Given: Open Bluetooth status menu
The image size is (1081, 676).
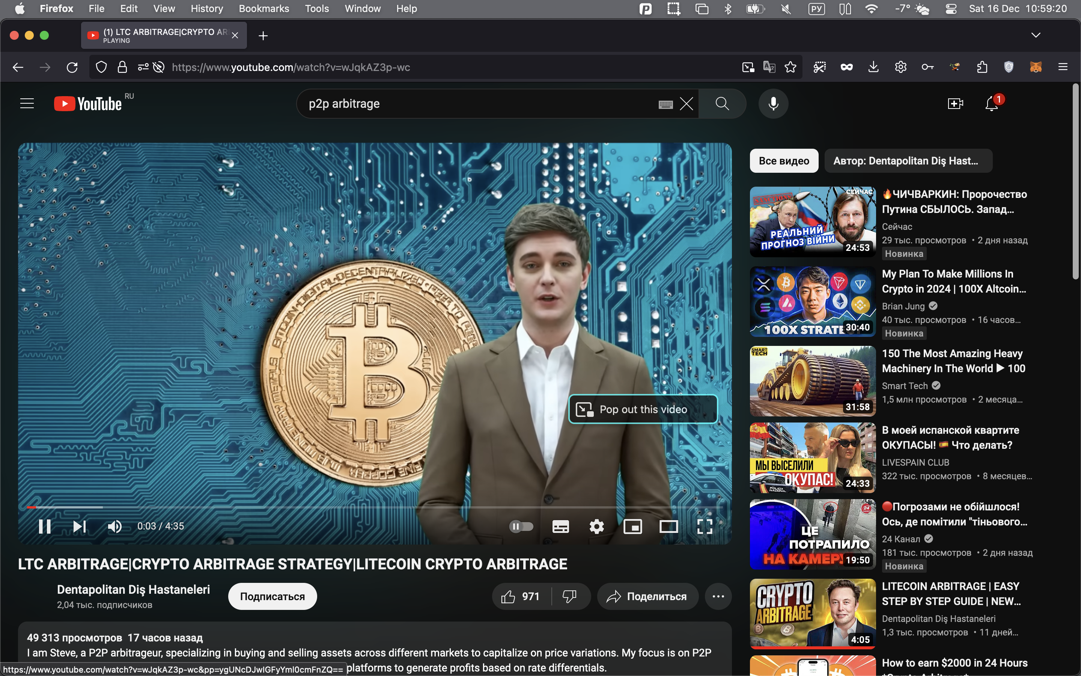Looking at the screenshot, I should click(728, 9).
